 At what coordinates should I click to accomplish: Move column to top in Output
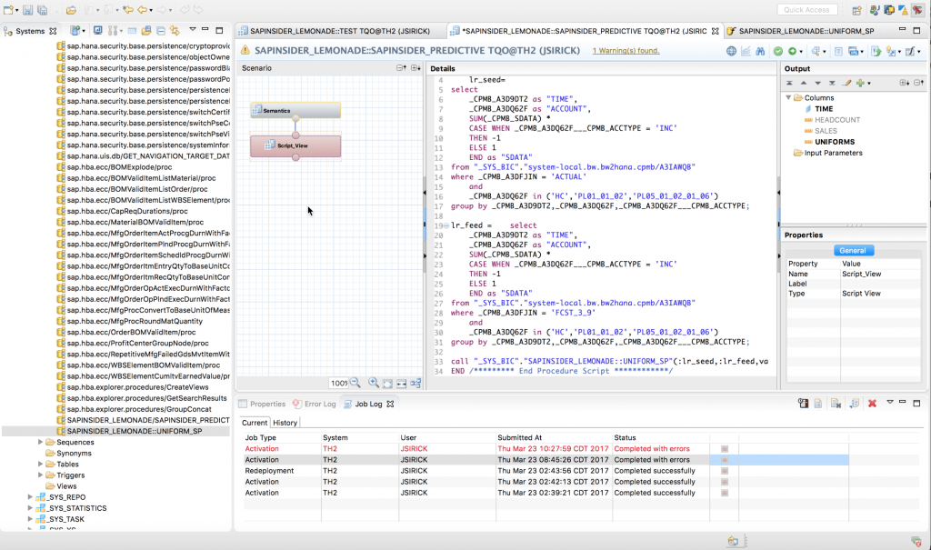[789, 83]
